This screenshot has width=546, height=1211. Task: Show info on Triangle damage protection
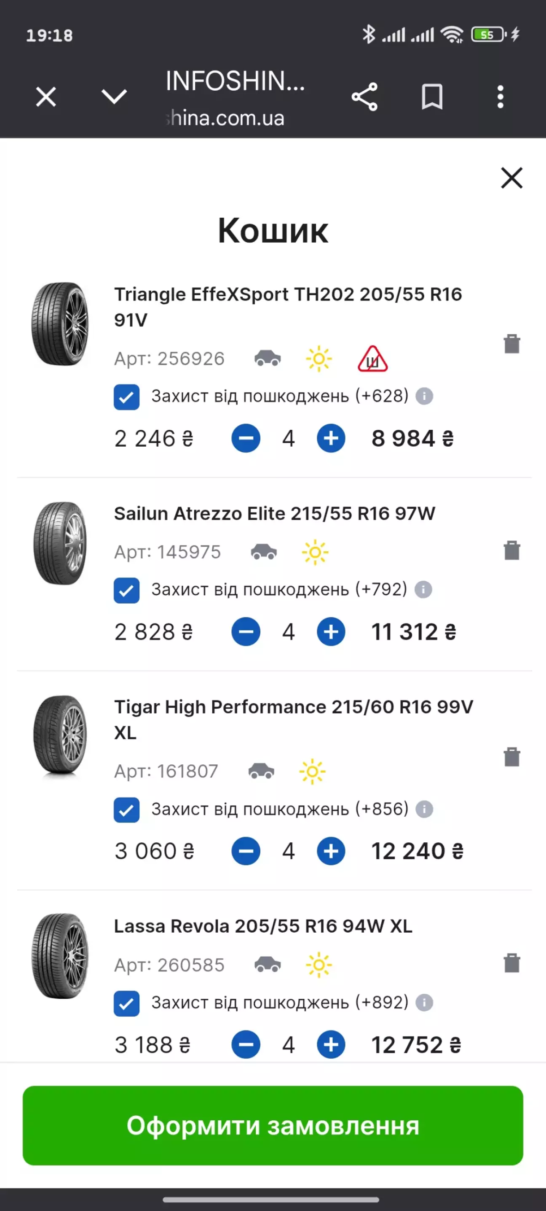[x=424, y=396]
